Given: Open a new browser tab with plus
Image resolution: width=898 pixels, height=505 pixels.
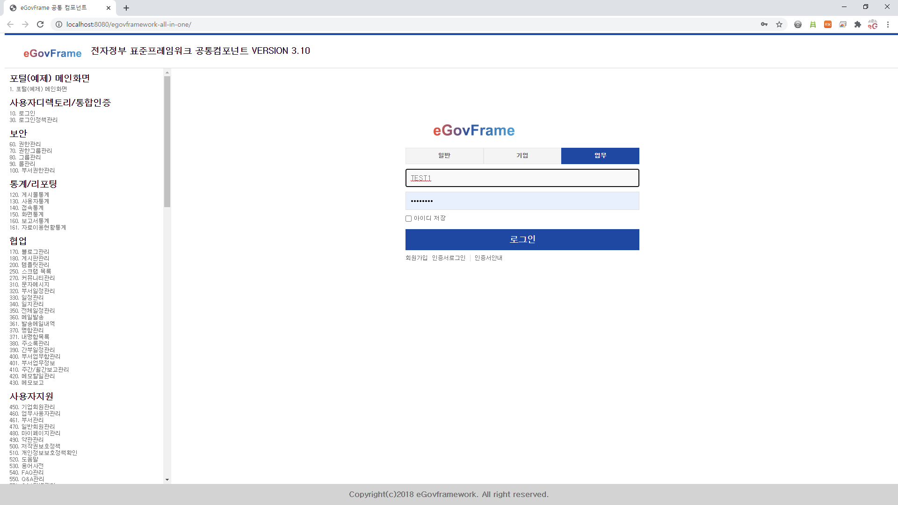Looking at the screenshot, I should point(126,8).
